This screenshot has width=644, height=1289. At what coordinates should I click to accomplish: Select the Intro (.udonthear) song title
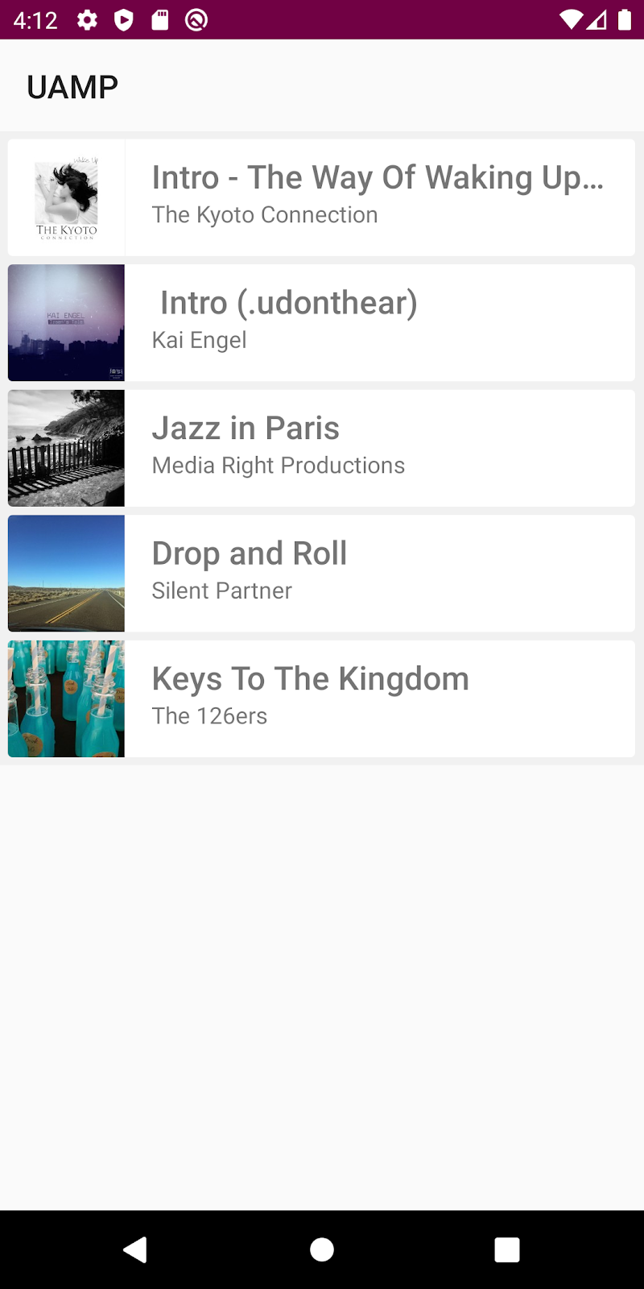click(x=288, y=303)
